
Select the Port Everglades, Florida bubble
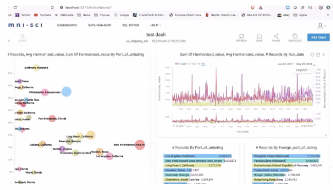(52, 119)
